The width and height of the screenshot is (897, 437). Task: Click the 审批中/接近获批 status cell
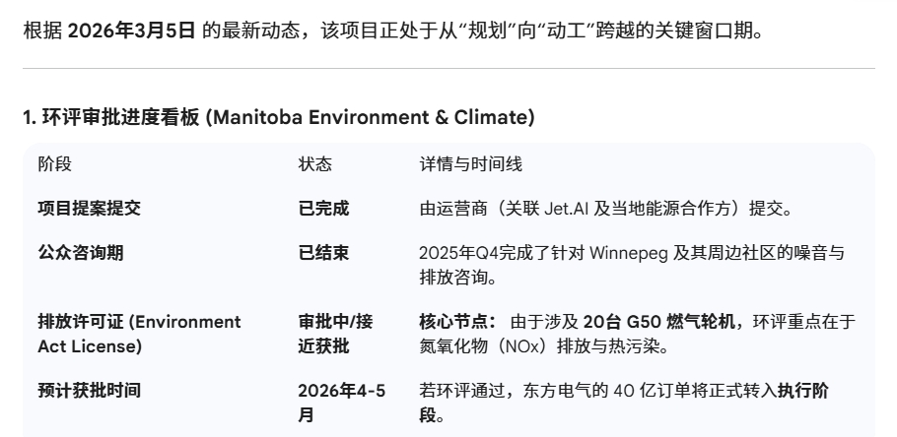335,334
